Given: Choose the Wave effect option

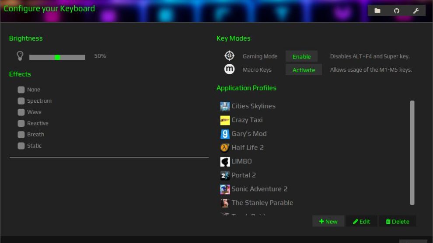Looking at the screenshot, I should [21, 112].
